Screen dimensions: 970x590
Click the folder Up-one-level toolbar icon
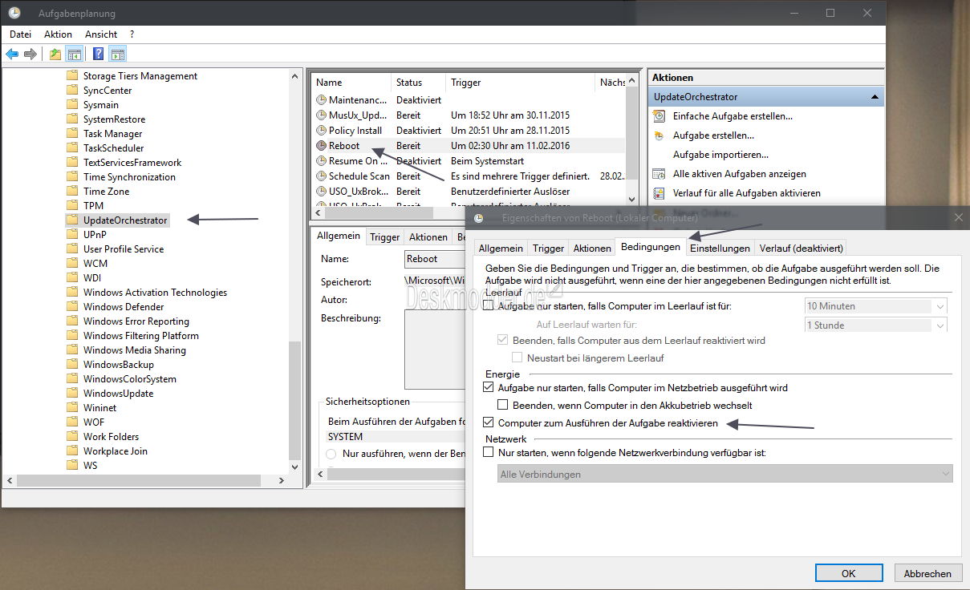point(55,55)
